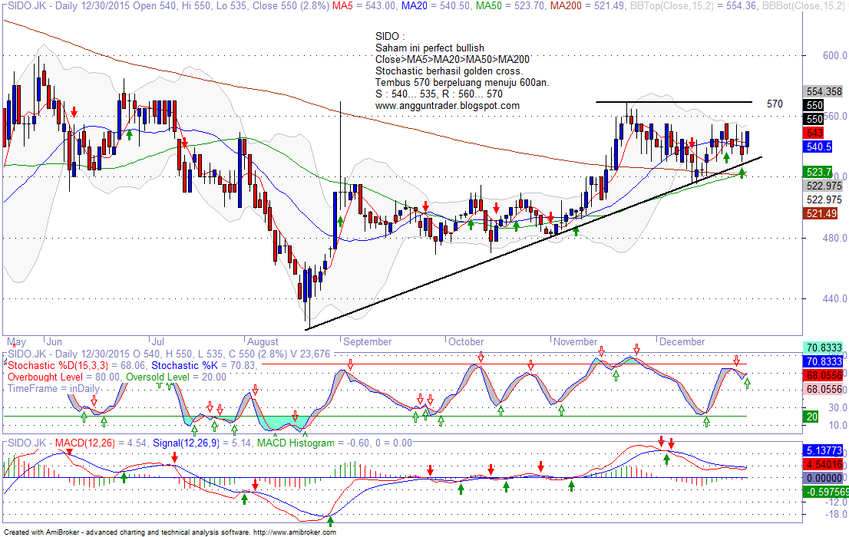The width and height of the screenshot is (849, 537).
Task: Click the green -0.597569 histogram value tag
Action: pyautogui.click(x=825, y=492)
